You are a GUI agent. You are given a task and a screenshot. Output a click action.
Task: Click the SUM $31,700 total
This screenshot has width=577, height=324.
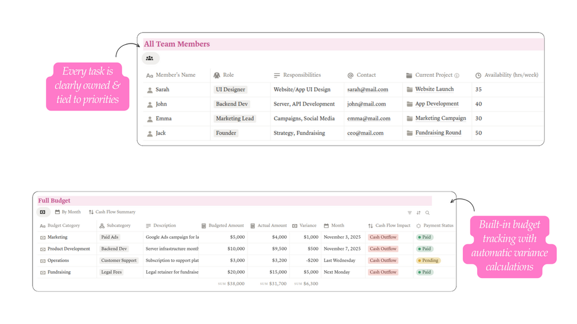click(x=273, y=284)
